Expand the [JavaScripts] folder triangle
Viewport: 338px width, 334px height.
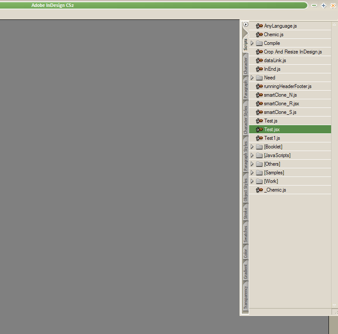tap(252, 155)
